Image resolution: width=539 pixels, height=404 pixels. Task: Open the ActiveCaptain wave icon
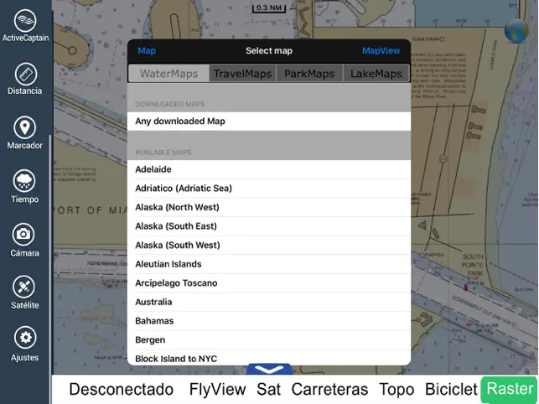[x=25, y=21]
